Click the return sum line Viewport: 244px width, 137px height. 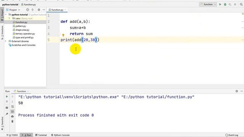pyautogui.click(x=81, y=34)
